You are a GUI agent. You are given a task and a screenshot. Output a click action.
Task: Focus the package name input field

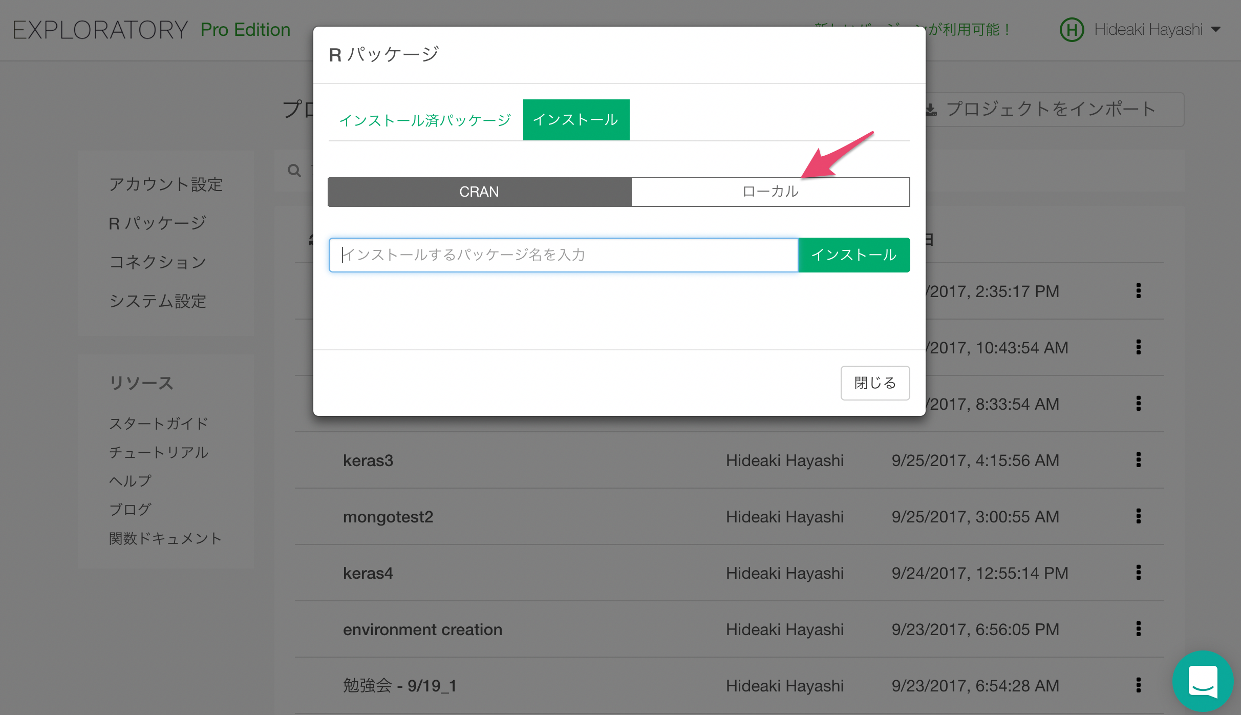point(563,255)
